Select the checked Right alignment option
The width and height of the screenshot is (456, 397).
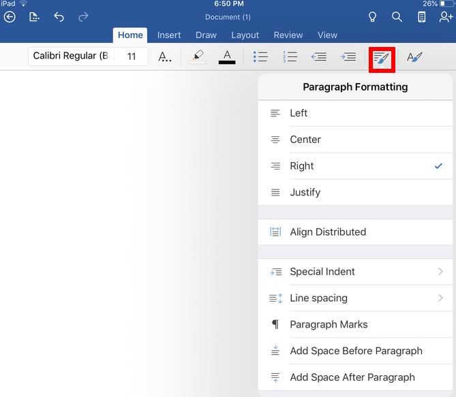pos(355,166)
